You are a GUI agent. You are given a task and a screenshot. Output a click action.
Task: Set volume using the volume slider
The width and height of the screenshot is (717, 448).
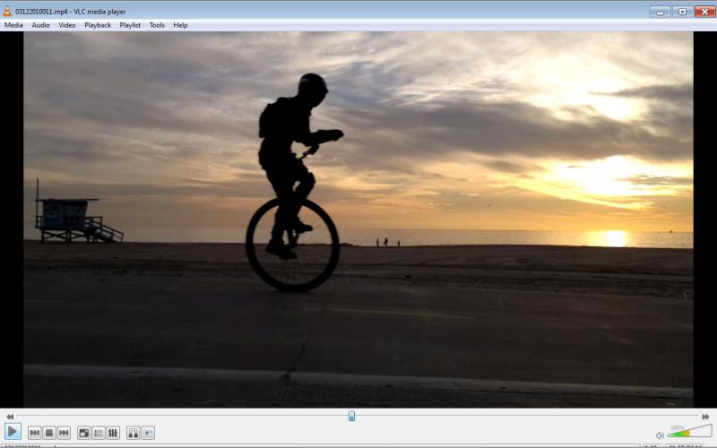coord(688,433)
